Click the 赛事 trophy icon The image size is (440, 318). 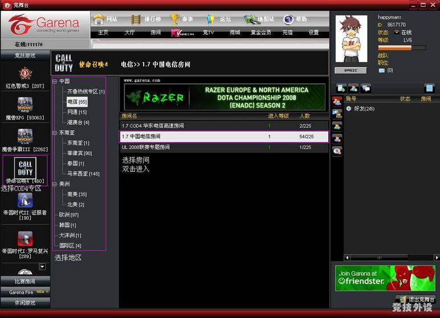pyautogui.click(x=175, y=19)
